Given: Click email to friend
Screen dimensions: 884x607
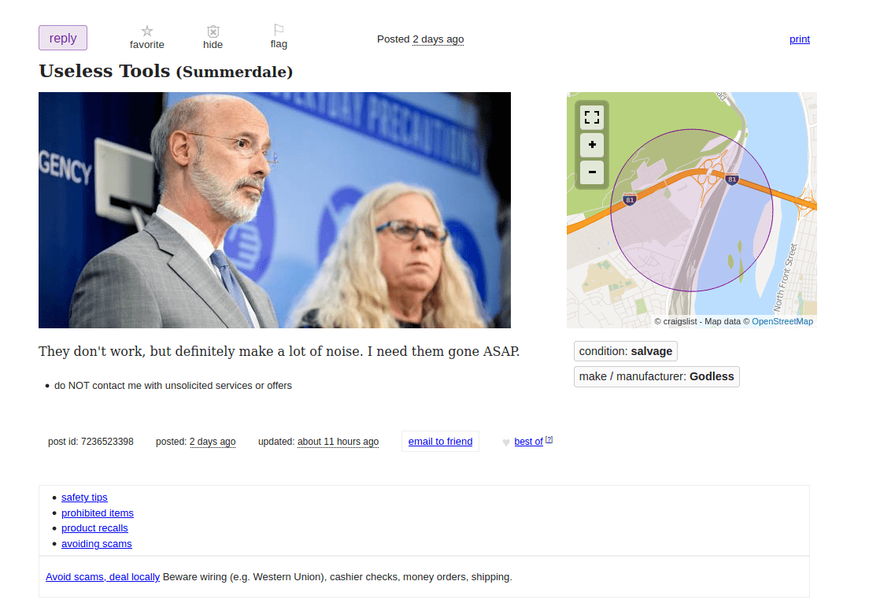Looking at the screenshot, I should 440,442.
